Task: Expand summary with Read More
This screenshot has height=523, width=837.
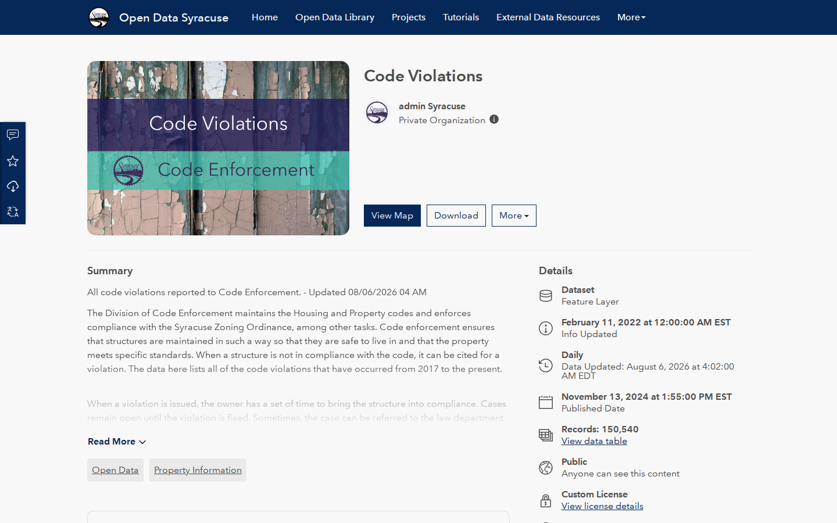Action: coord(117,442)
